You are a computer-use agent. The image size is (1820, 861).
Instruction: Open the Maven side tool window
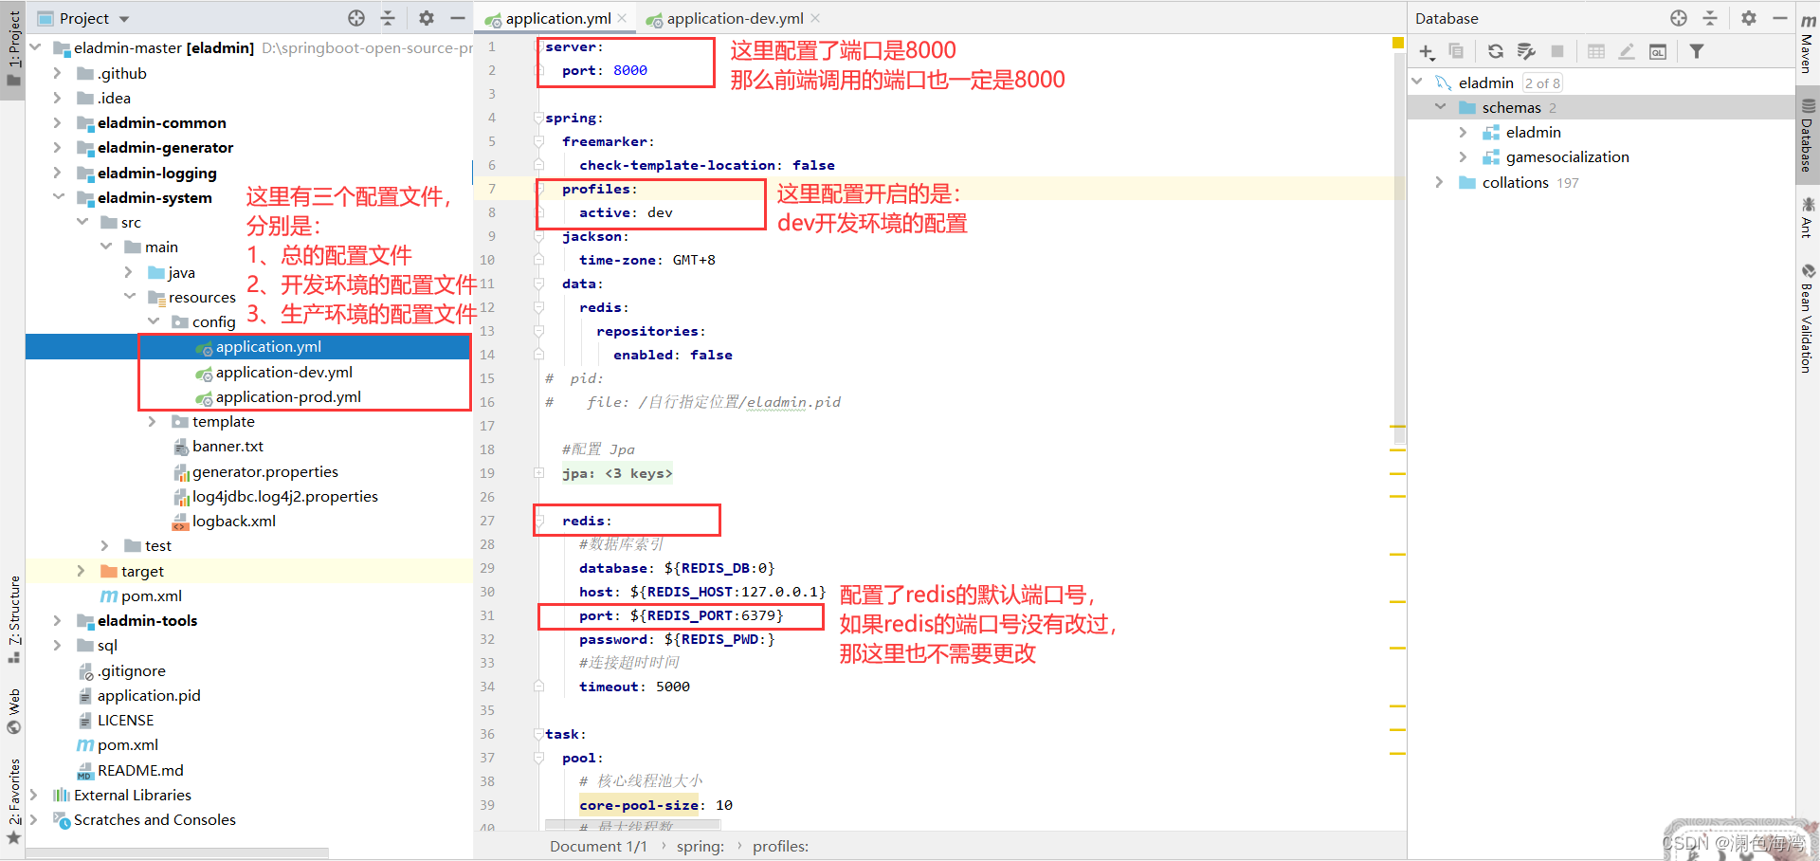pos(1808,43)
